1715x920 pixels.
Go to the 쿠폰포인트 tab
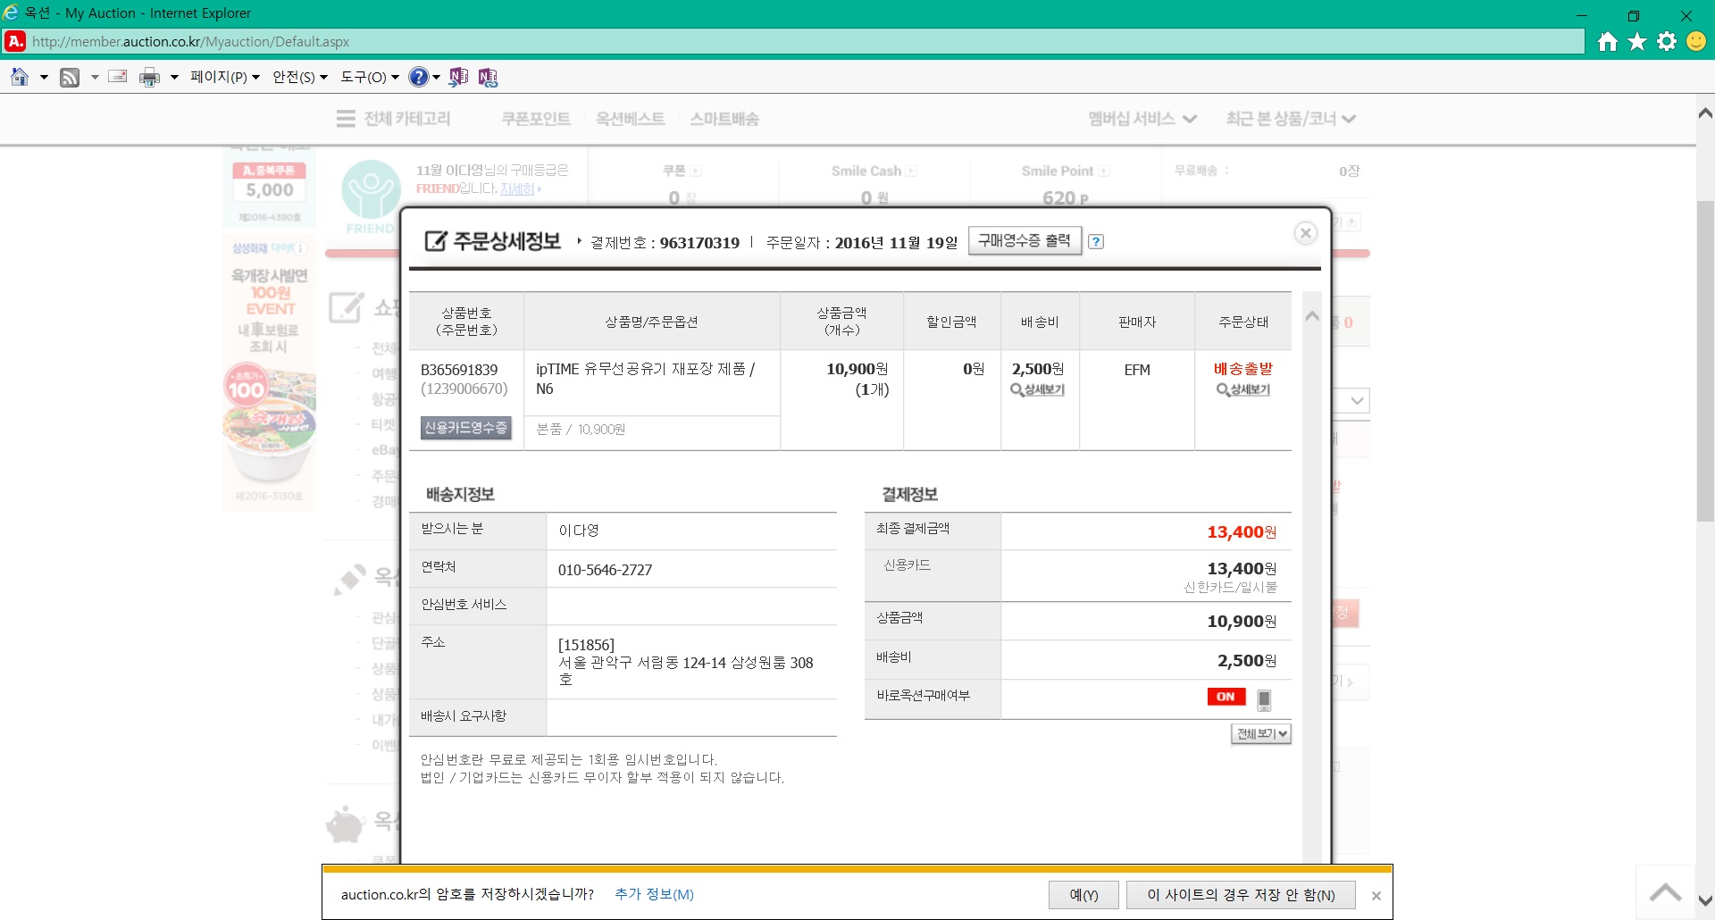click(x=536, y=119)
